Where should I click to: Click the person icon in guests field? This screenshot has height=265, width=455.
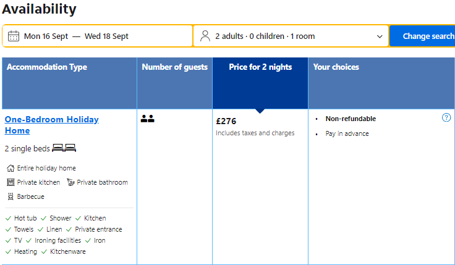coord(205,36)
